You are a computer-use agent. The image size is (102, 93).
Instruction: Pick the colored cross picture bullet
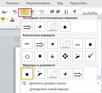point(53,56)
